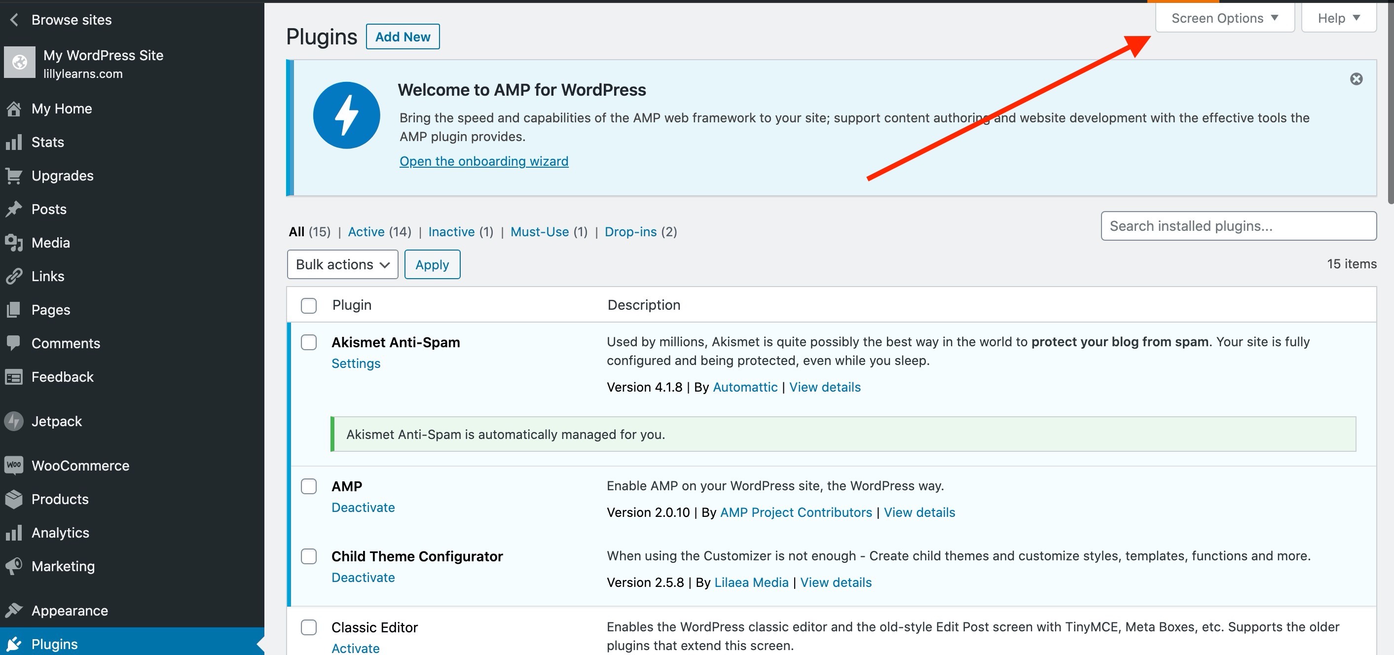This screenshot has width=1394, height=655.
Task: Click the Add New plugin button
Action: [x=403, y=37]
